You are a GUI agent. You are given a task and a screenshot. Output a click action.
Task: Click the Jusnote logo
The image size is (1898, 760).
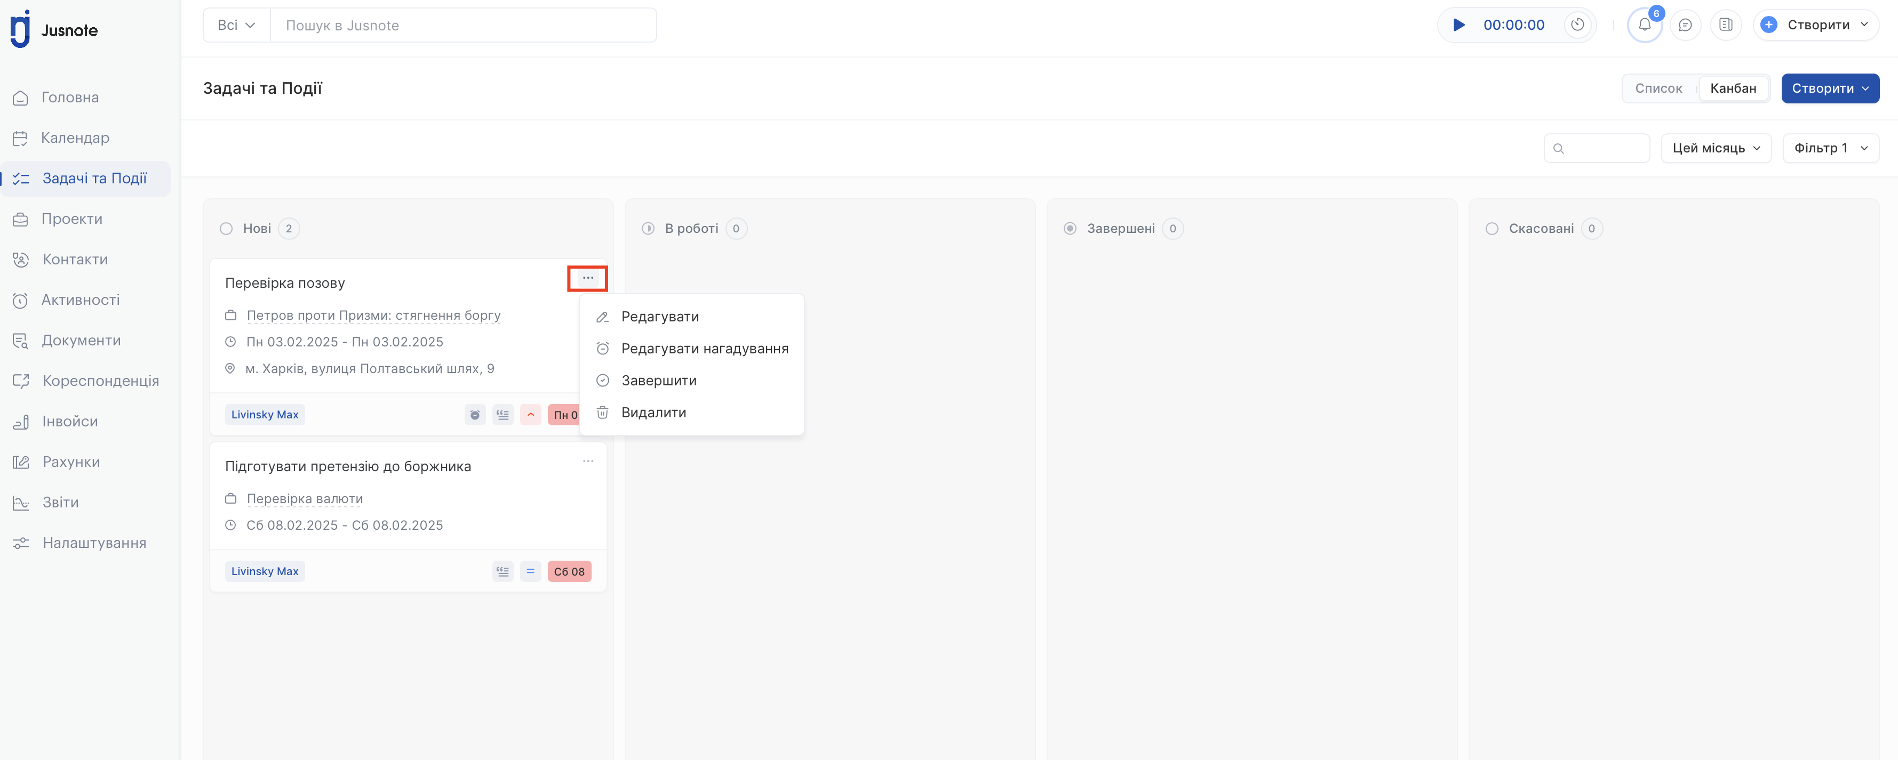(x=54, y=29)
